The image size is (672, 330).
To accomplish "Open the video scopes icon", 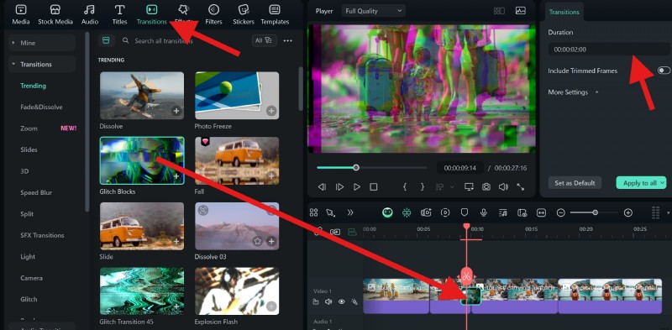I will point(521,11).
